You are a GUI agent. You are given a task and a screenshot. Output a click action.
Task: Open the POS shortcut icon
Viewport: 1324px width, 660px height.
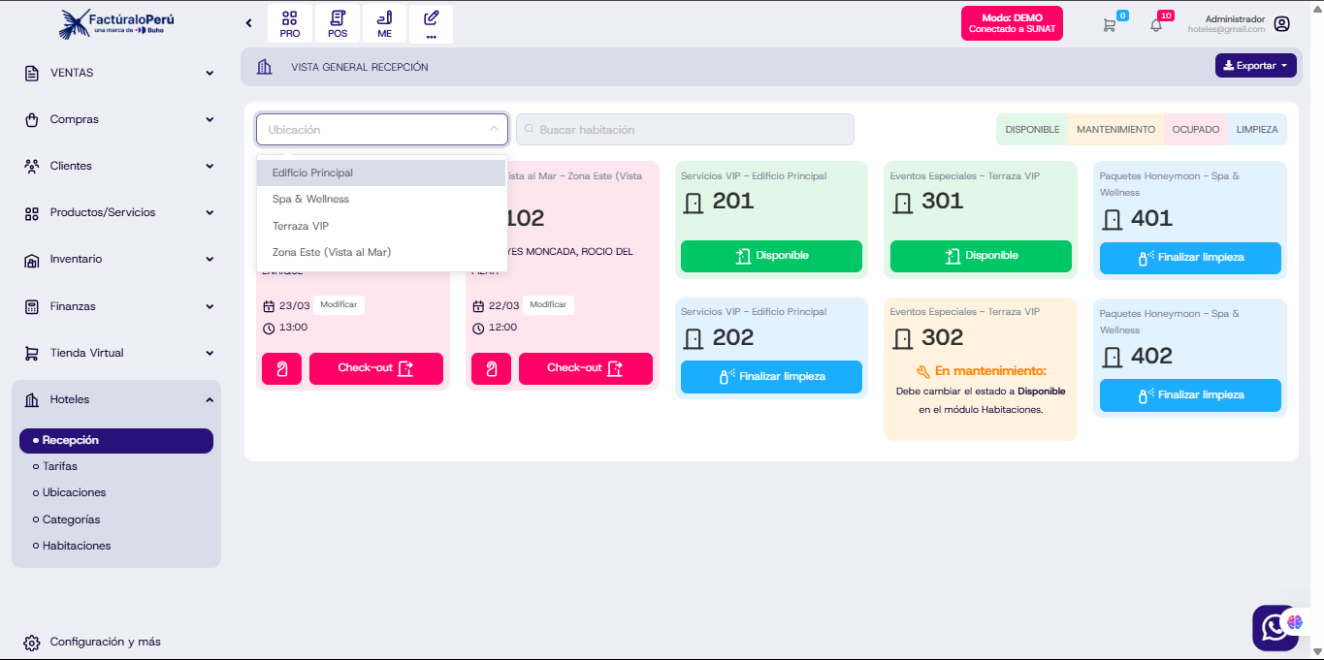(x=338, y=24)
